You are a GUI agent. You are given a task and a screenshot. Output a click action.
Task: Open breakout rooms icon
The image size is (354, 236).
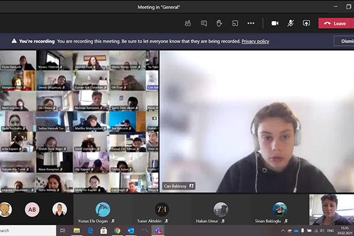(x=235, y=23)
